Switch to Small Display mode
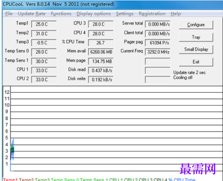The height and width of the screenshot is (181, 223). point(196,49)
